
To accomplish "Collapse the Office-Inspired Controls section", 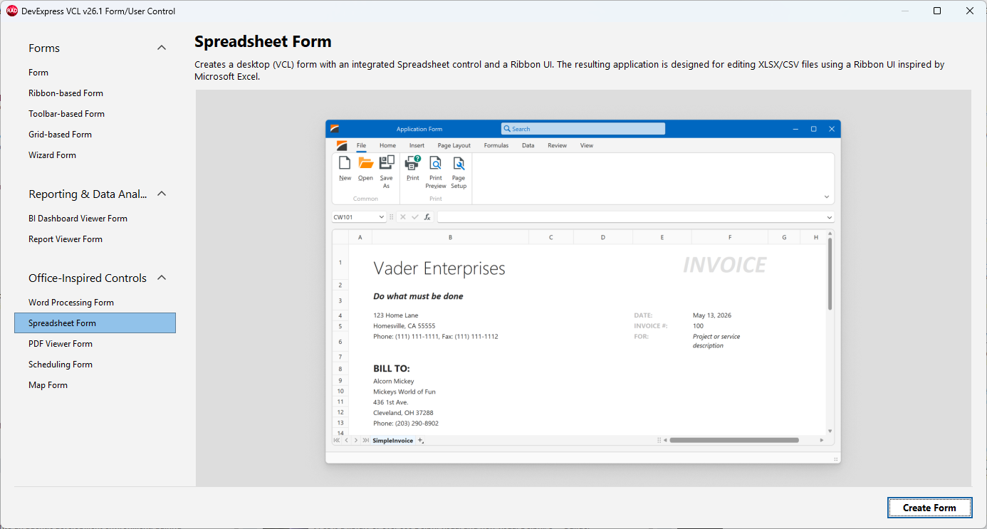I will (162, 278).
